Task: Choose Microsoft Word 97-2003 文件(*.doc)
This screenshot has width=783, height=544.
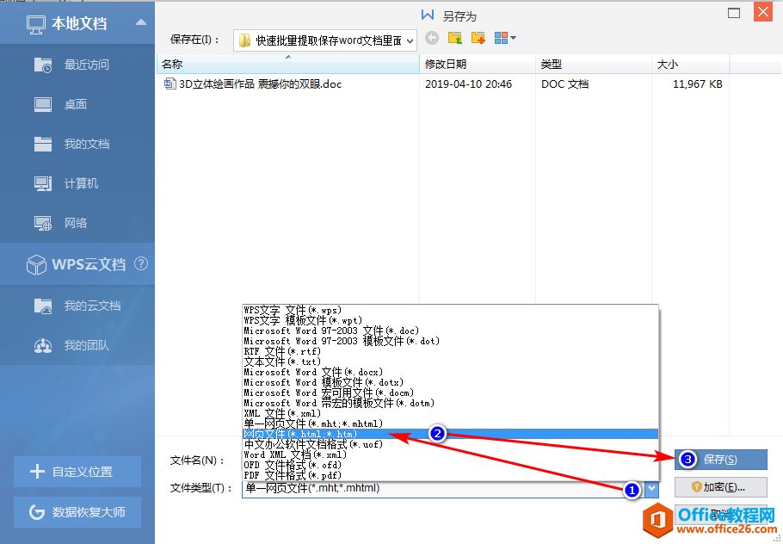Action: coord(450,331)
